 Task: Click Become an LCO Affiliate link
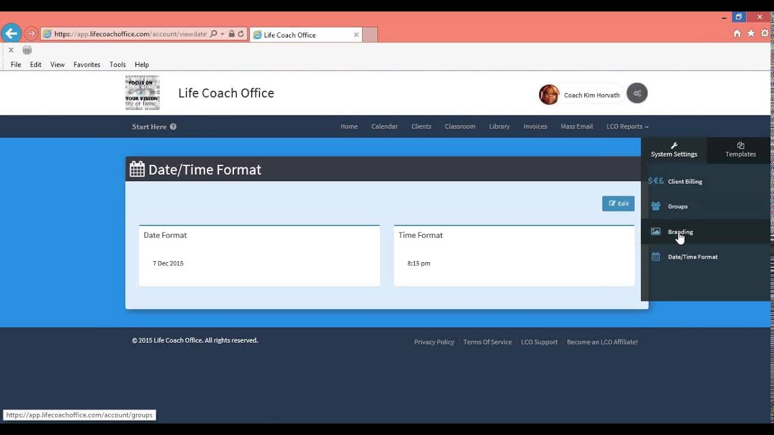(x=602, y=342)
